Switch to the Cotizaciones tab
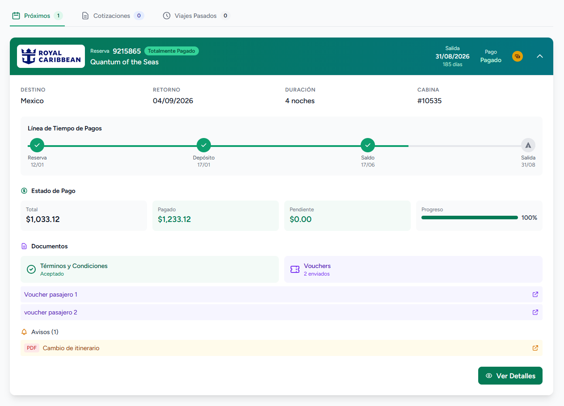 (113, 15)
